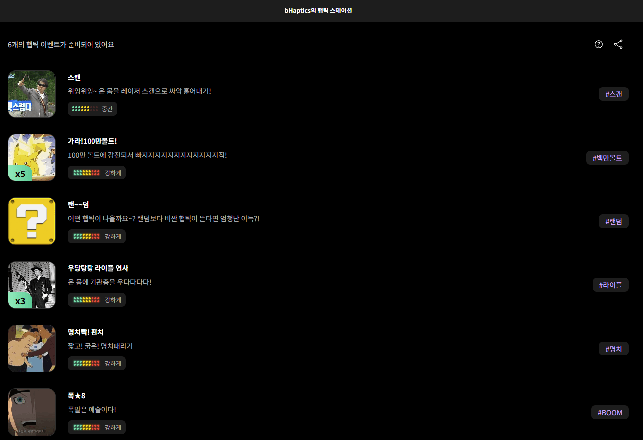Viewport: 643px width, 440px height.
Task: Click the 강하게 badge under 폭★8
Action: (96, 427)
